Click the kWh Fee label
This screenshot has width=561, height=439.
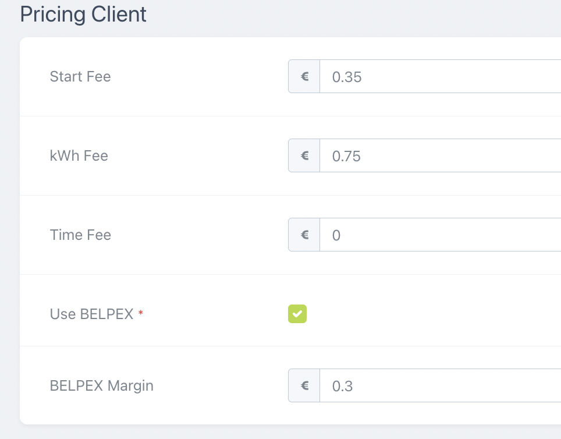pos(79,155)
